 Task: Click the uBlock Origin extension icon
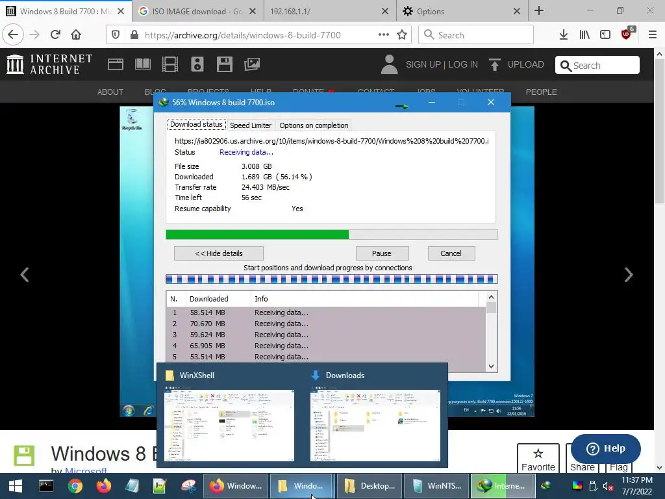pos(627,34)
